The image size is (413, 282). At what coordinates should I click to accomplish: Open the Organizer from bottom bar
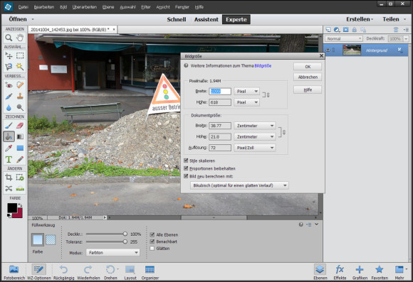click(150, 272)
